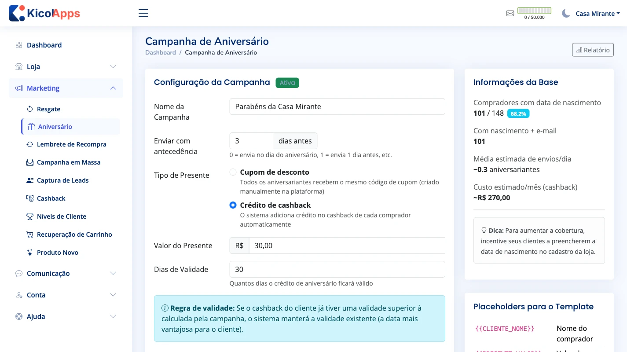This screenshot has height=352, width=627.
Task: Toggle dark mode moon icon
Action: click(566, 13)
